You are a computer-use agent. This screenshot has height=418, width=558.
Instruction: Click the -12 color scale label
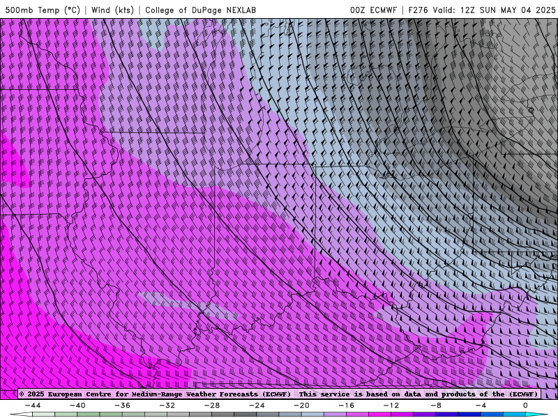point(391,405)
